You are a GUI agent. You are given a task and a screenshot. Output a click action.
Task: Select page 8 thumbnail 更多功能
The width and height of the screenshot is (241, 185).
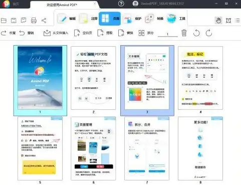200,148
